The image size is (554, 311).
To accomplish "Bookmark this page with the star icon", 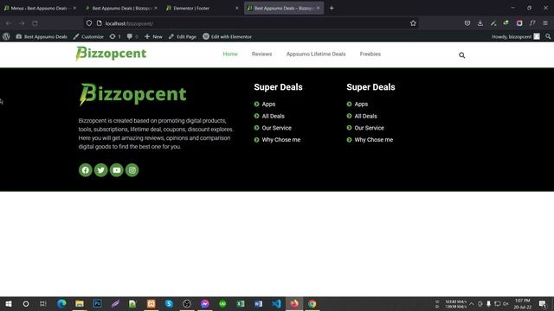I will pos(413,23).
